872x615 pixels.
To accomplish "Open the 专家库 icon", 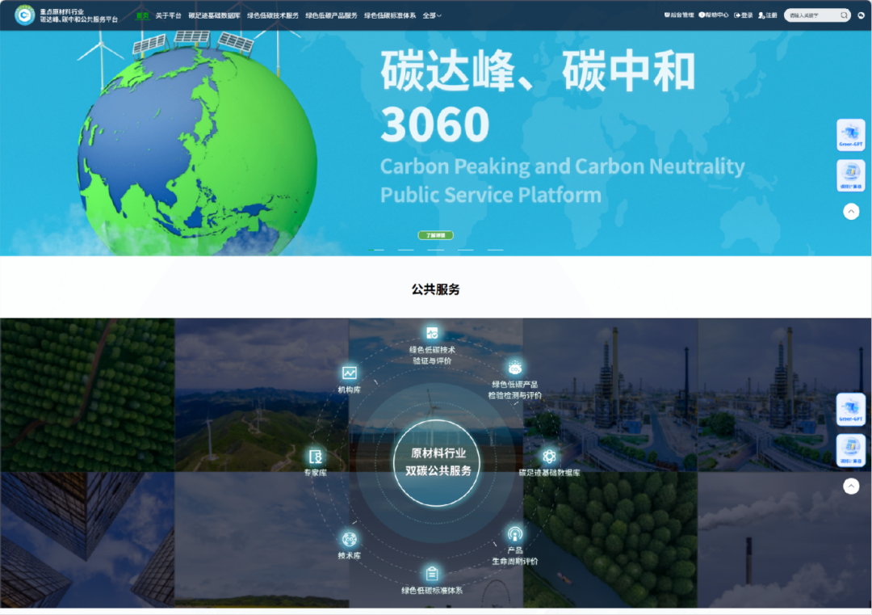I will click(x=316, y=457).
